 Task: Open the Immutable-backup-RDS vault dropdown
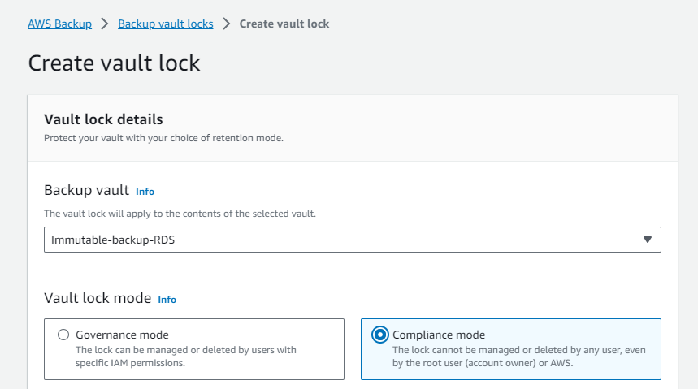click(x=341, y=240)
